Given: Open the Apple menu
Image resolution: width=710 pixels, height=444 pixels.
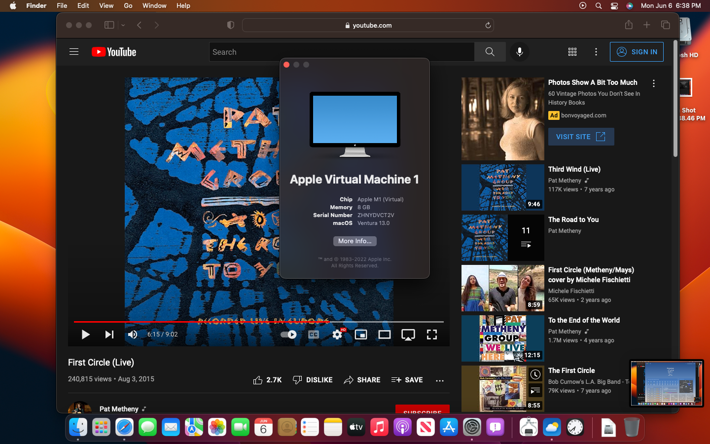Looking at the screenshot, I should click(13, 5).
